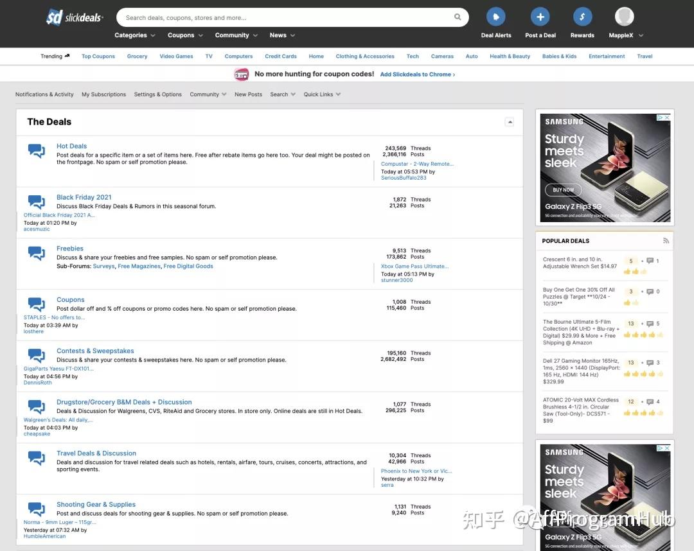The image size is (694, 551).
Task: Open the Free Magazines sub-forum
Action: 139,267
